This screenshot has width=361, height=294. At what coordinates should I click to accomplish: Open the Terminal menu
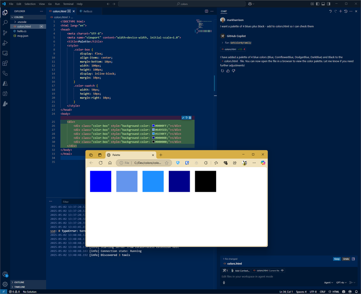click(x=68, y=4)
